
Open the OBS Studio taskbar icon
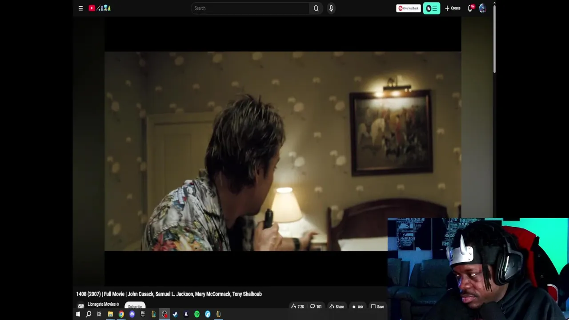164,314
